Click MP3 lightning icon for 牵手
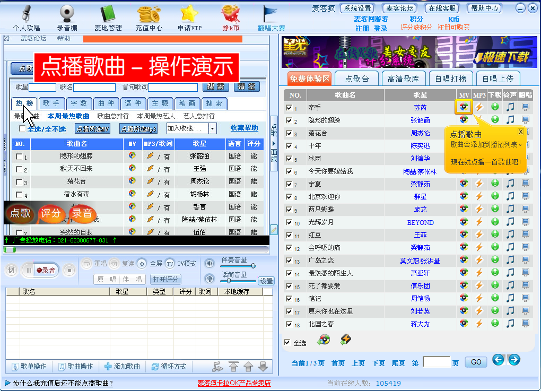 click(479, 107)
